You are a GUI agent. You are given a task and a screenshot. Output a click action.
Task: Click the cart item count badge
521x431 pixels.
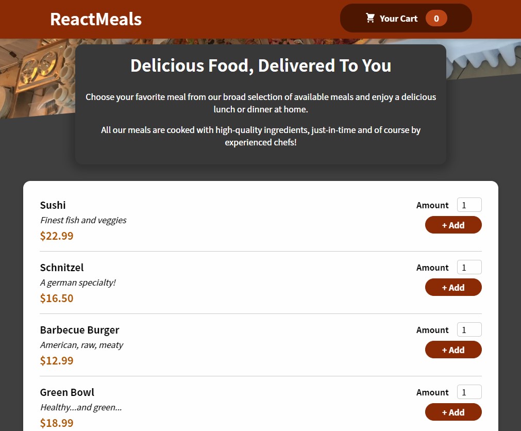[436, 19]
